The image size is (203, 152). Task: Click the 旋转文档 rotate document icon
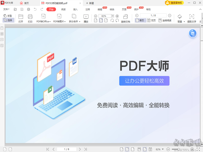click(x=125, y=18)
